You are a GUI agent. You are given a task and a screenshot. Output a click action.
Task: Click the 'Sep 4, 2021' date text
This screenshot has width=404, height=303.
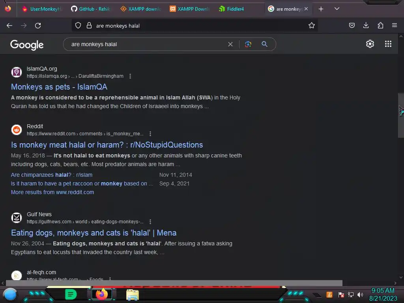[174, 183]
